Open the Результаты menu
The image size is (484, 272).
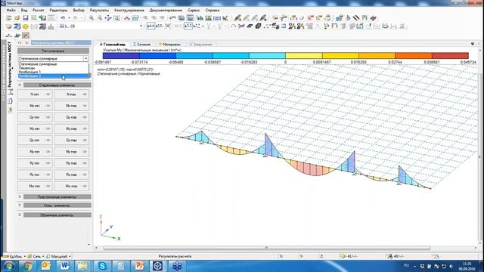pos(99,10)
